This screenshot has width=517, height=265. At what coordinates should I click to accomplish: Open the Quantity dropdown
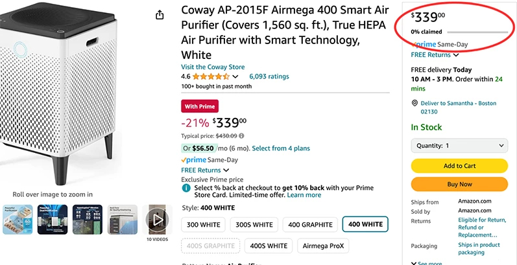coord(460,146)
